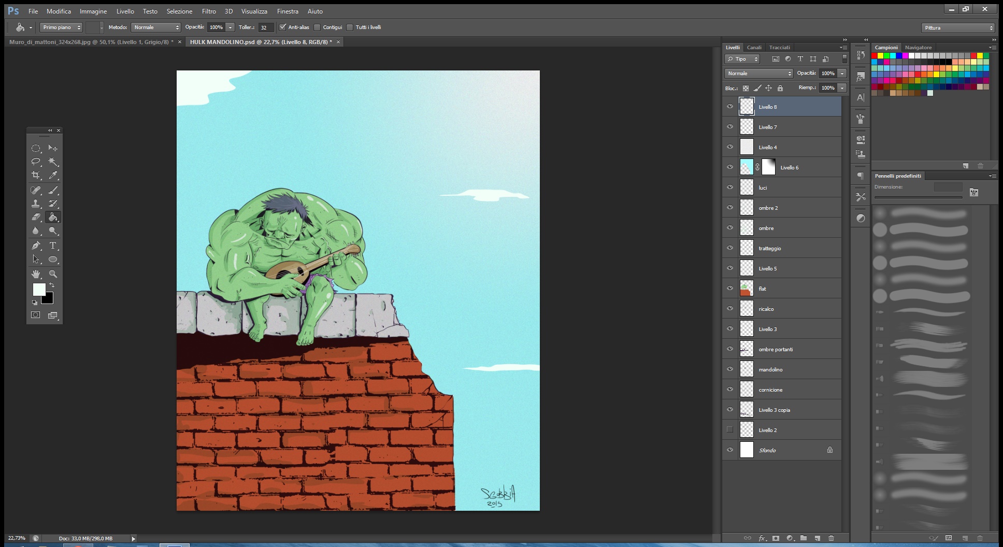Select the Hand tool

pos(36,273)
